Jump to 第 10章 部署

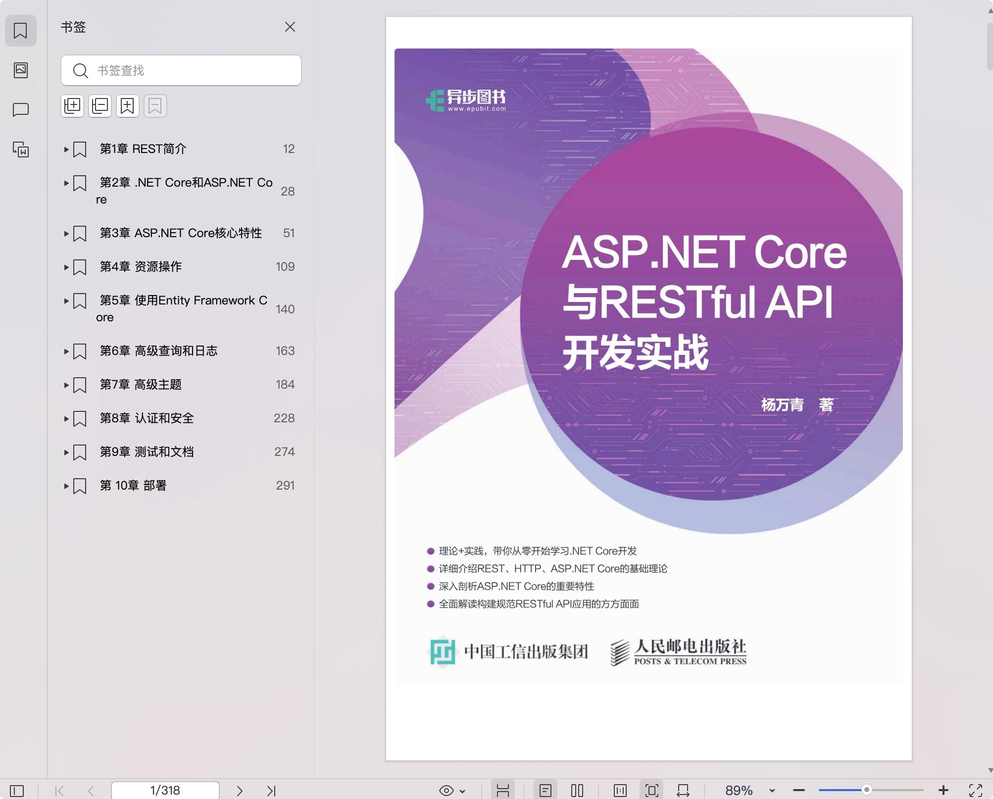pos(133,486)
